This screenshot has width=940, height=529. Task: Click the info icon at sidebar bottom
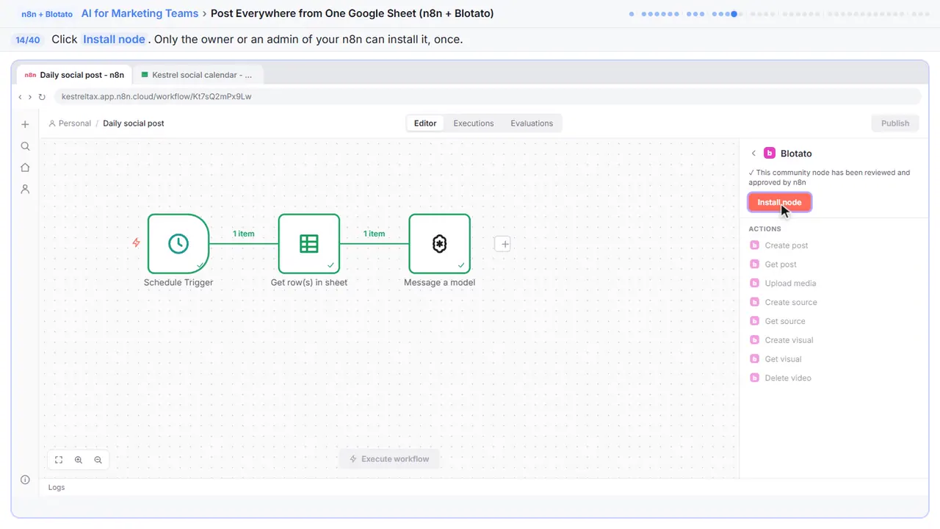[25, 480]
